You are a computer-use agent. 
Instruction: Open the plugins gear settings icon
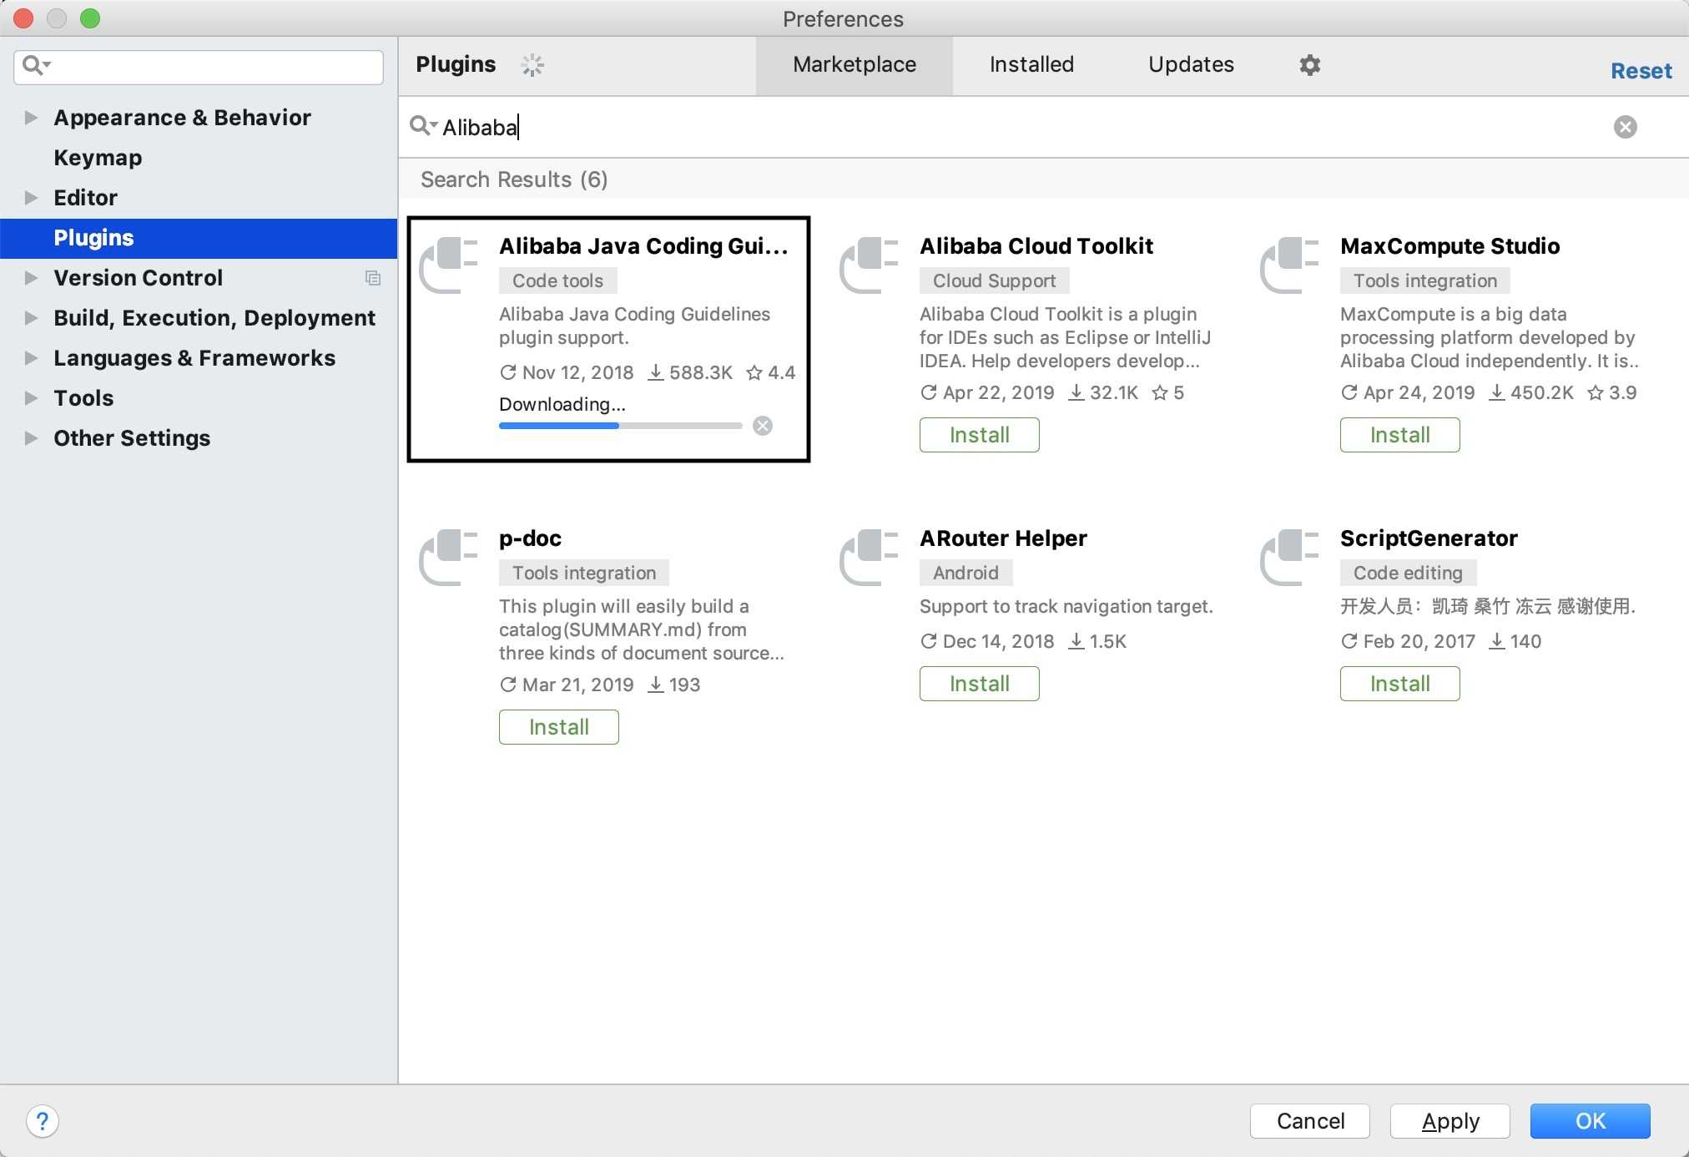pyautogui.click(x=1309, y=64)
